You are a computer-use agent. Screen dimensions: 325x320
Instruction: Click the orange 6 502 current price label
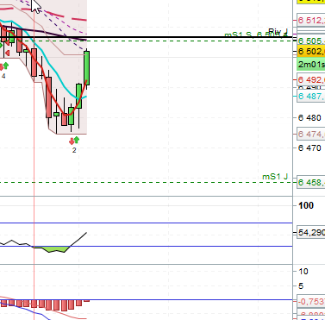pos(311,51)
